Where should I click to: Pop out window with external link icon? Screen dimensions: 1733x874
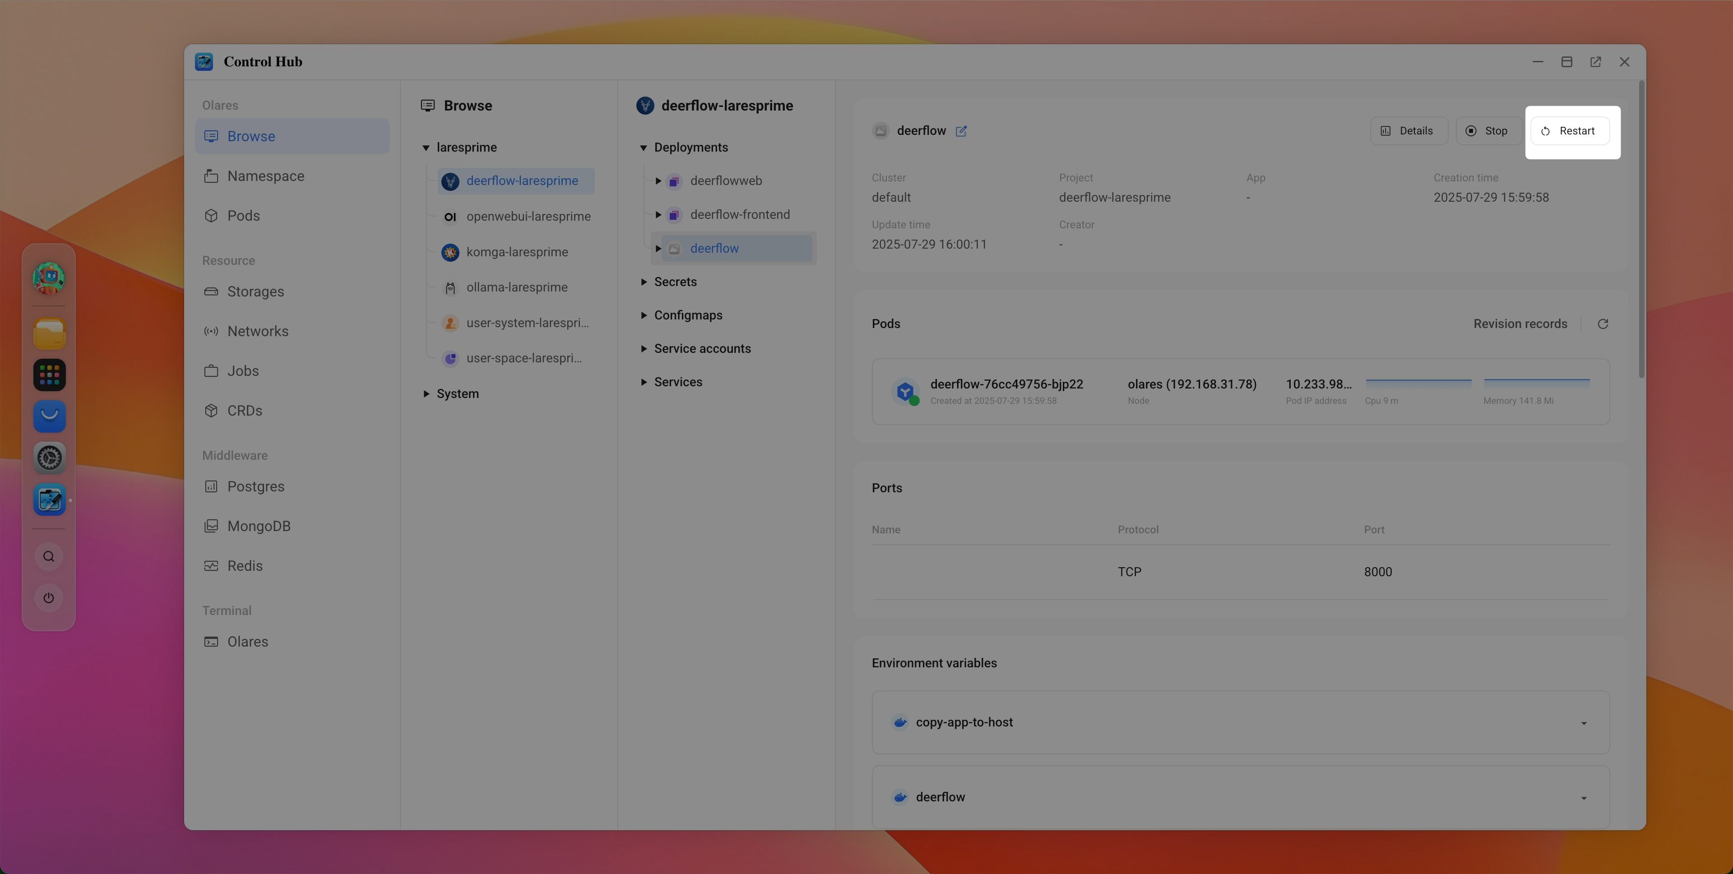(1595, 62)
